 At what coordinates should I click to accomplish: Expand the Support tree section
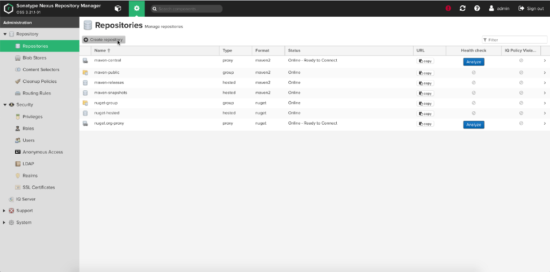[4, 211]
